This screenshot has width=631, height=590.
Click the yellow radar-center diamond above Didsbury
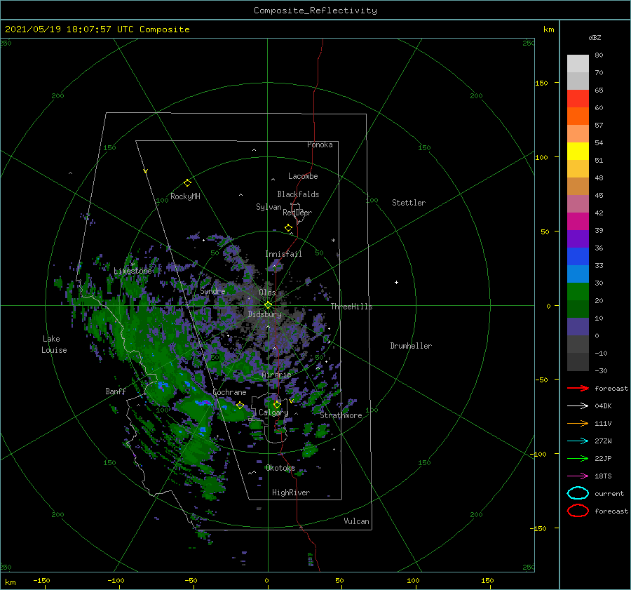click(x=268, y=305)
